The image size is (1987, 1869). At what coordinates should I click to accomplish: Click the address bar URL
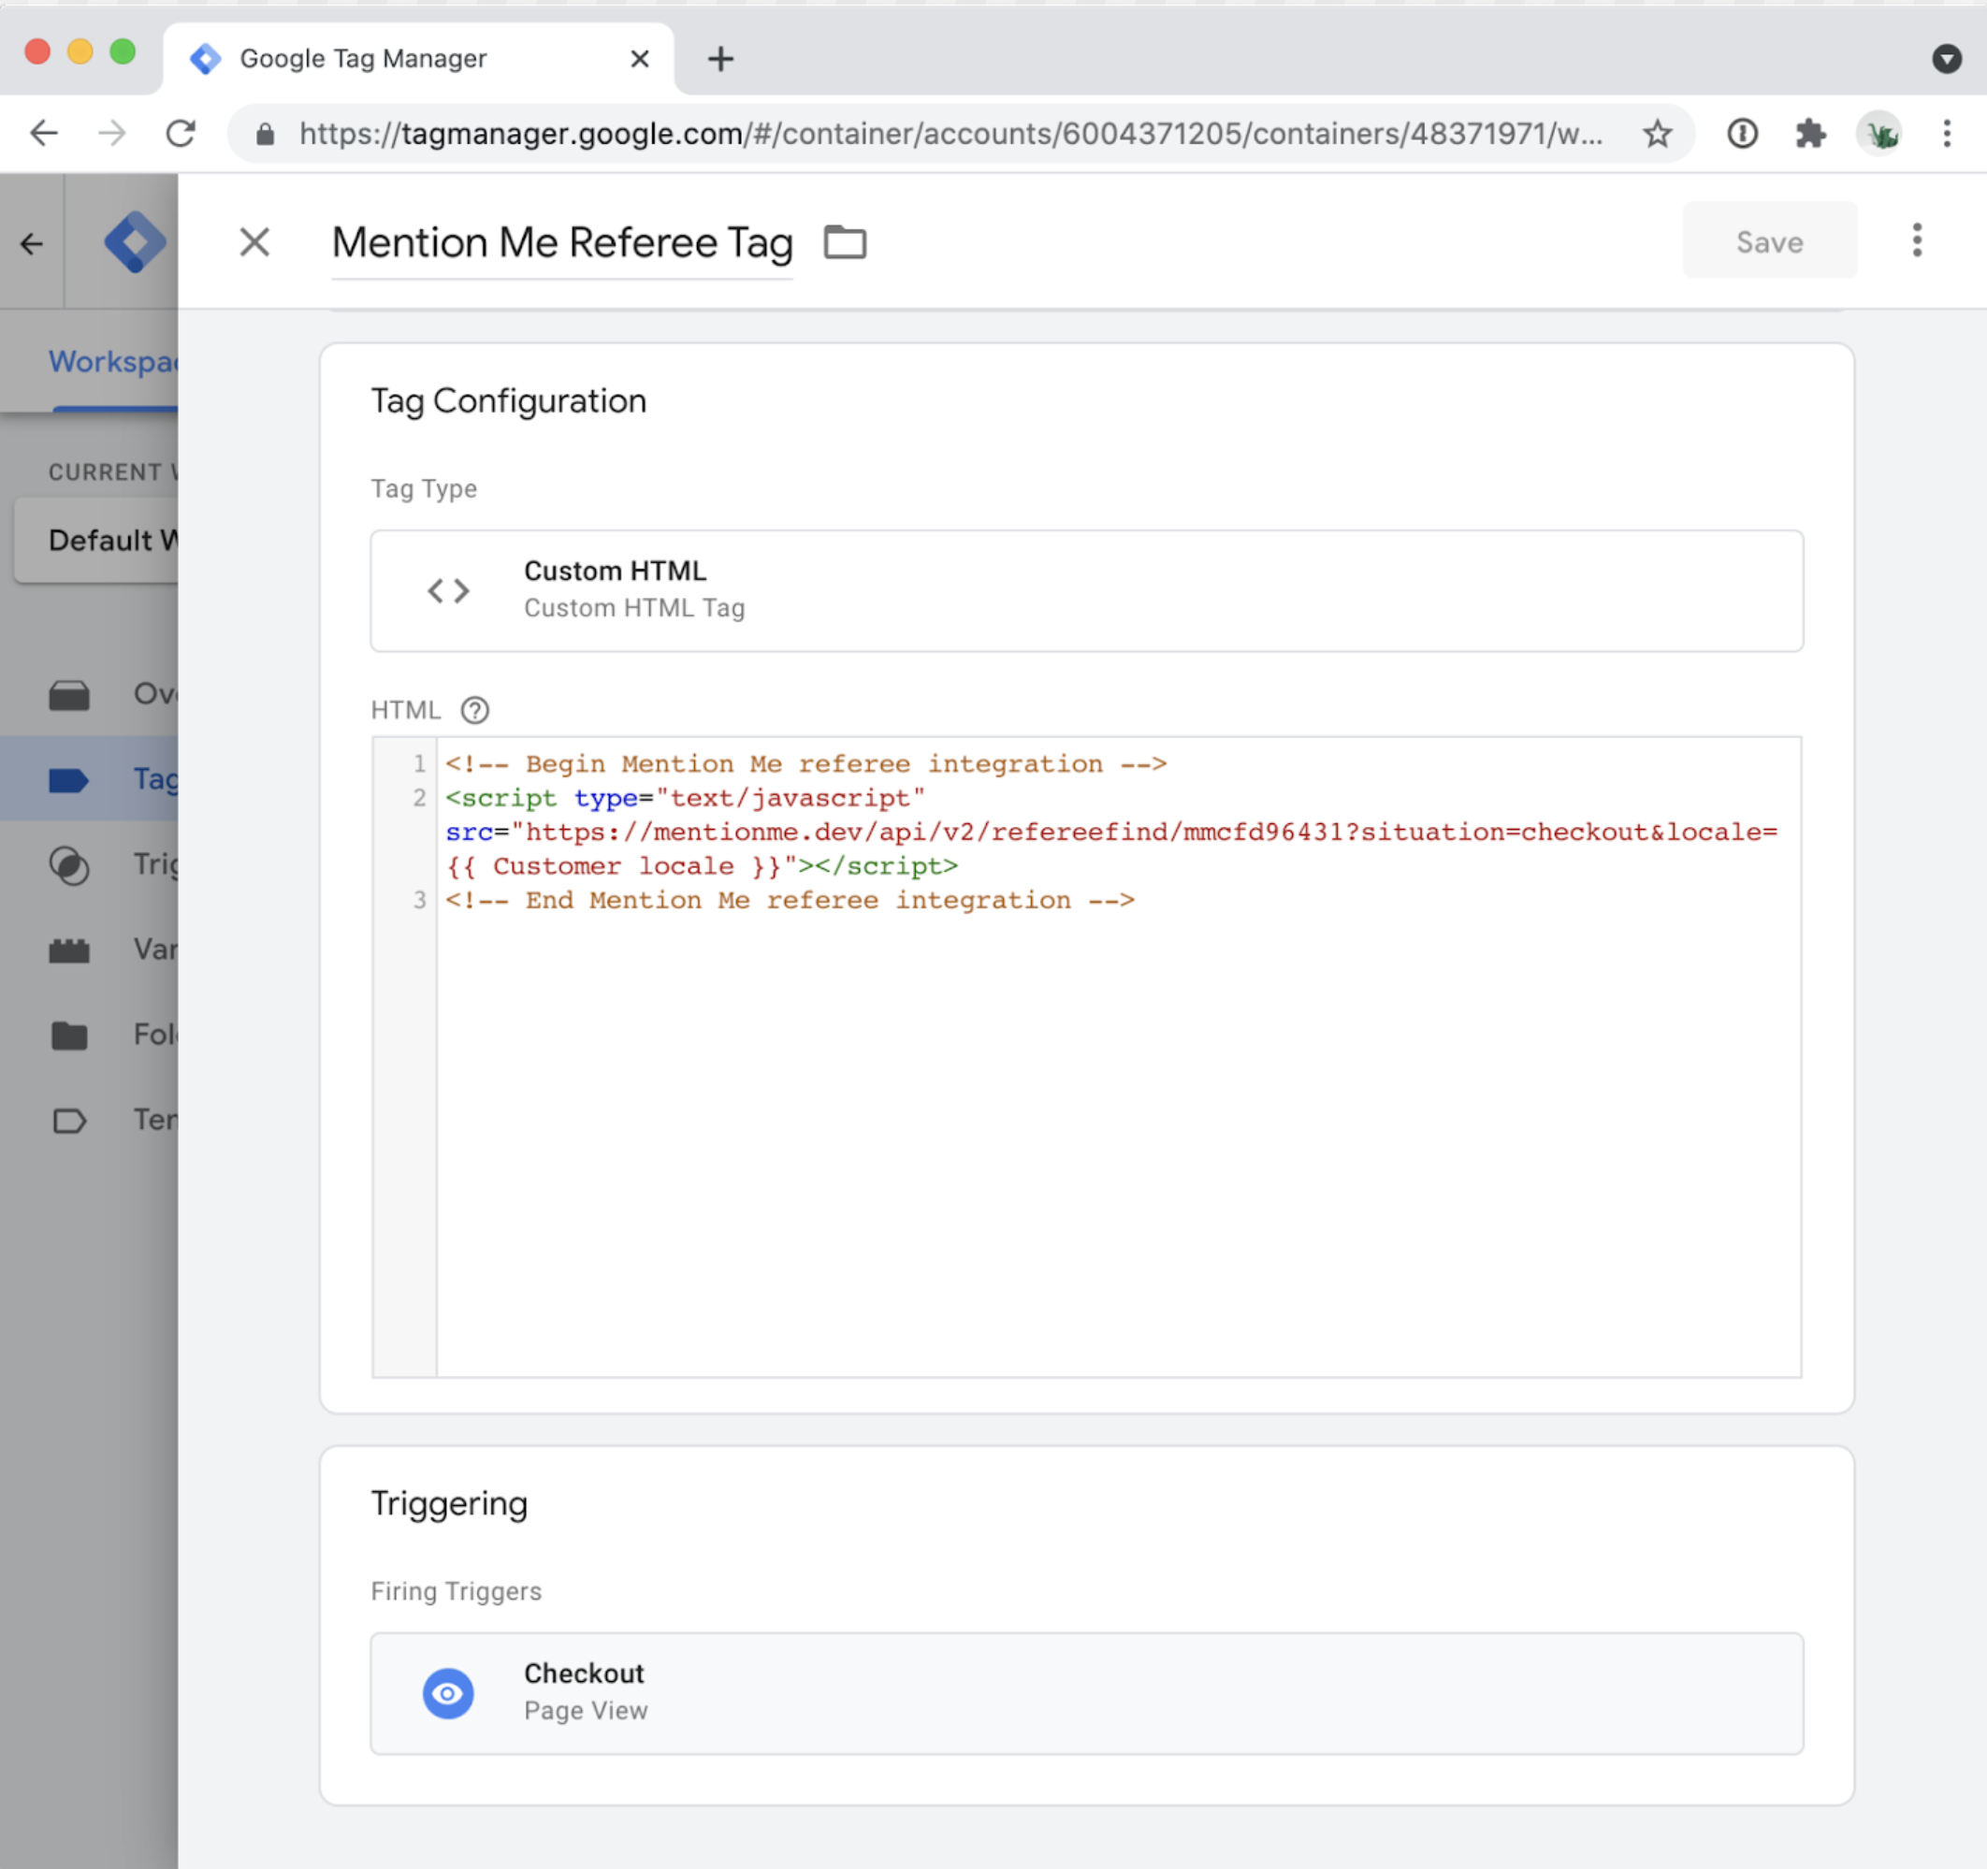950,133
